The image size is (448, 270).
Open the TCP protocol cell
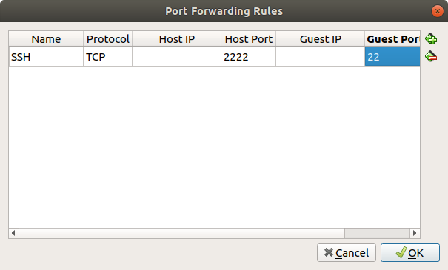[107, 56]
